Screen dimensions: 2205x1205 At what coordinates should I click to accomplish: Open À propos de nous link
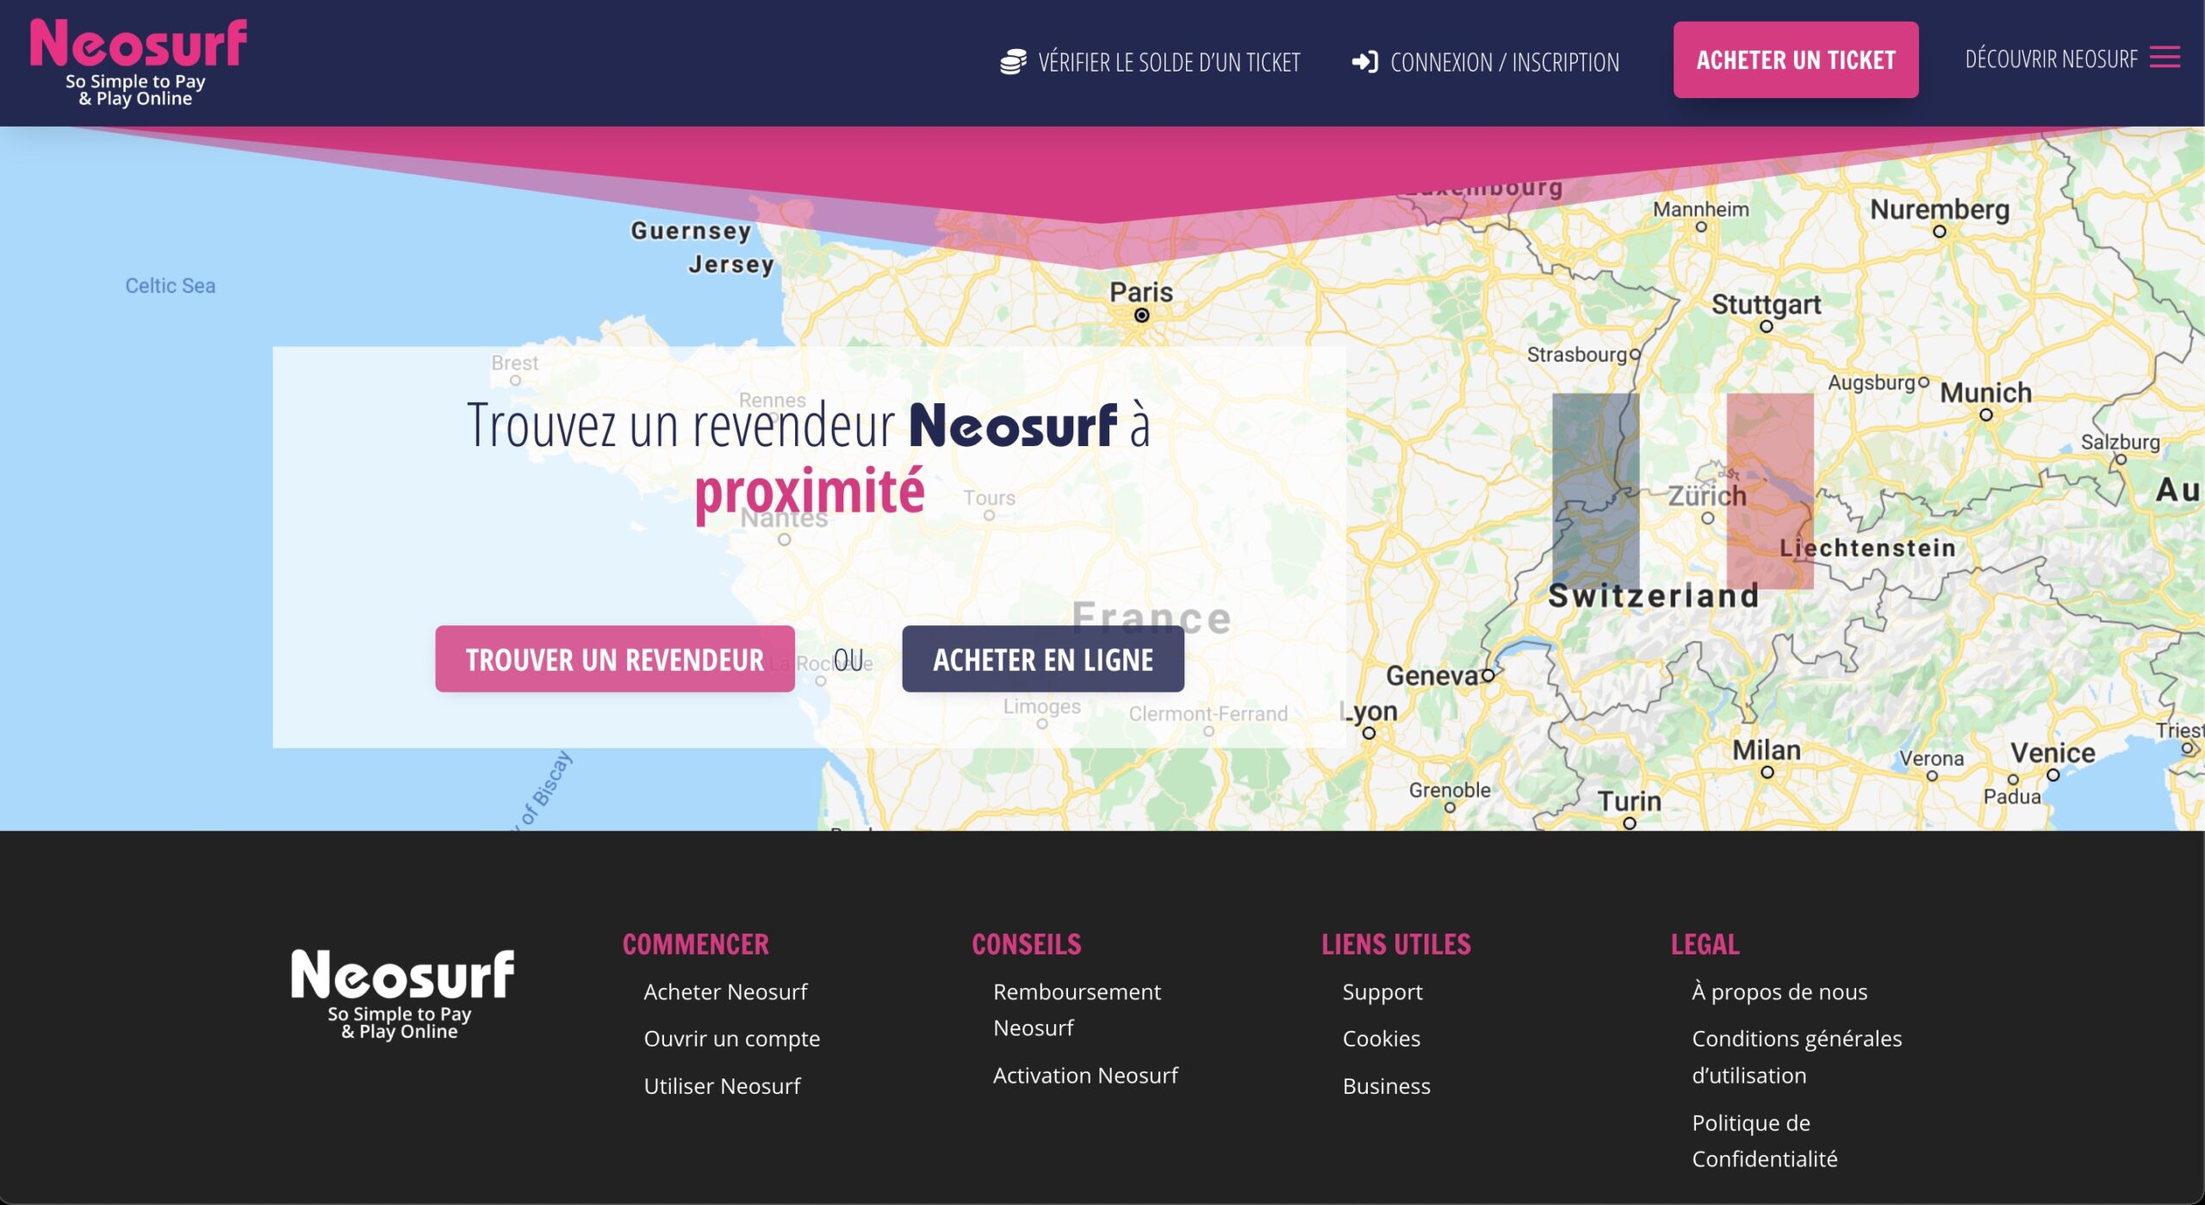(x=1780, y=991)
